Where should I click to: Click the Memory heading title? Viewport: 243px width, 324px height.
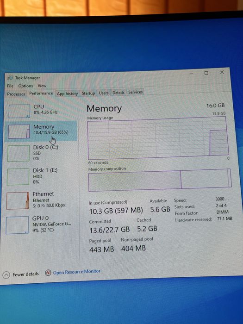(104, 108)
